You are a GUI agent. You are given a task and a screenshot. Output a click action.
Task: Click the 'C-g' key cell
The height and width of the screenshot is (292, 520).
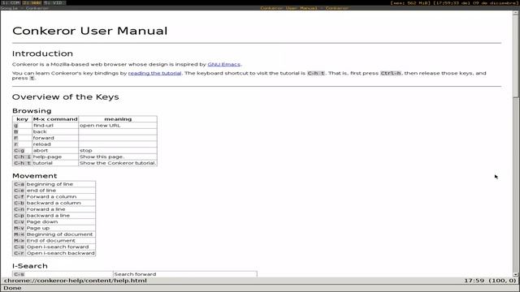pyautogui.click(x=22, y=150)
